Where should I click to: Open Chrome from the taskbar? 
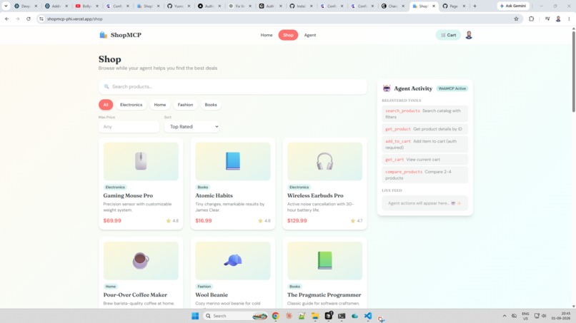[x=276, y=316]
